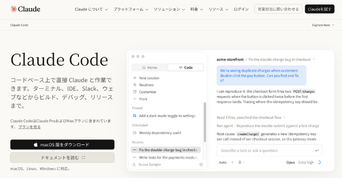Click the microphone icon in composer

click(x=240, y=162)
